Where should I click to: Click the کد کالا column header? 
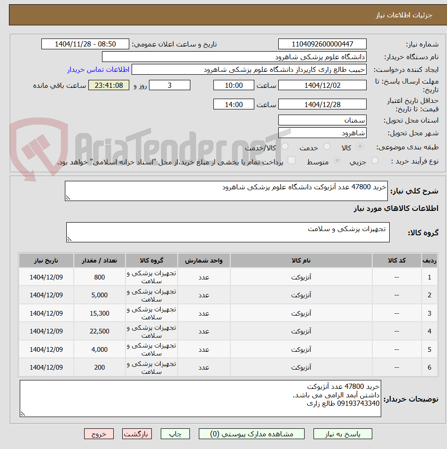(x=397, y=261)
